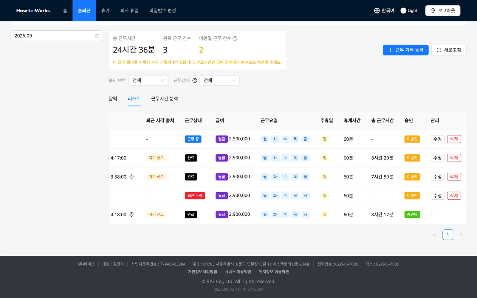Select the 출퇴근 menu item
The height and width of the screenshot is (298, 477).
pos(84,11)
